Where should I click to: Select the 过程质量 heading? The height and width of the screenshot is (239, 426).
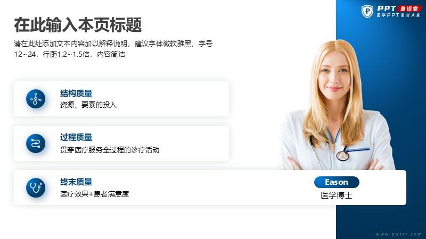point(76,138)
